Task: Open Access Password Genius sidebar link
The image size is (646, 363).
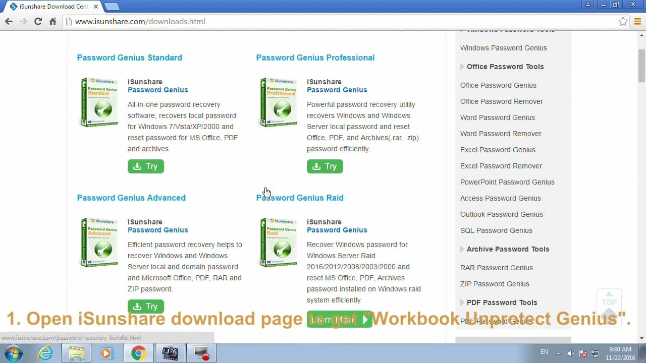Action: (x=501, y=198)
